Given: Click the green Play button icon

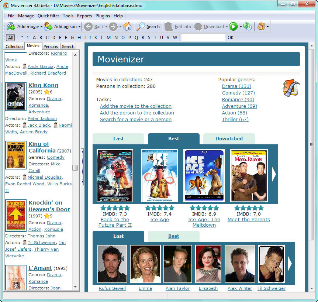Looking at the screenshot, I should tap(233, 27).
